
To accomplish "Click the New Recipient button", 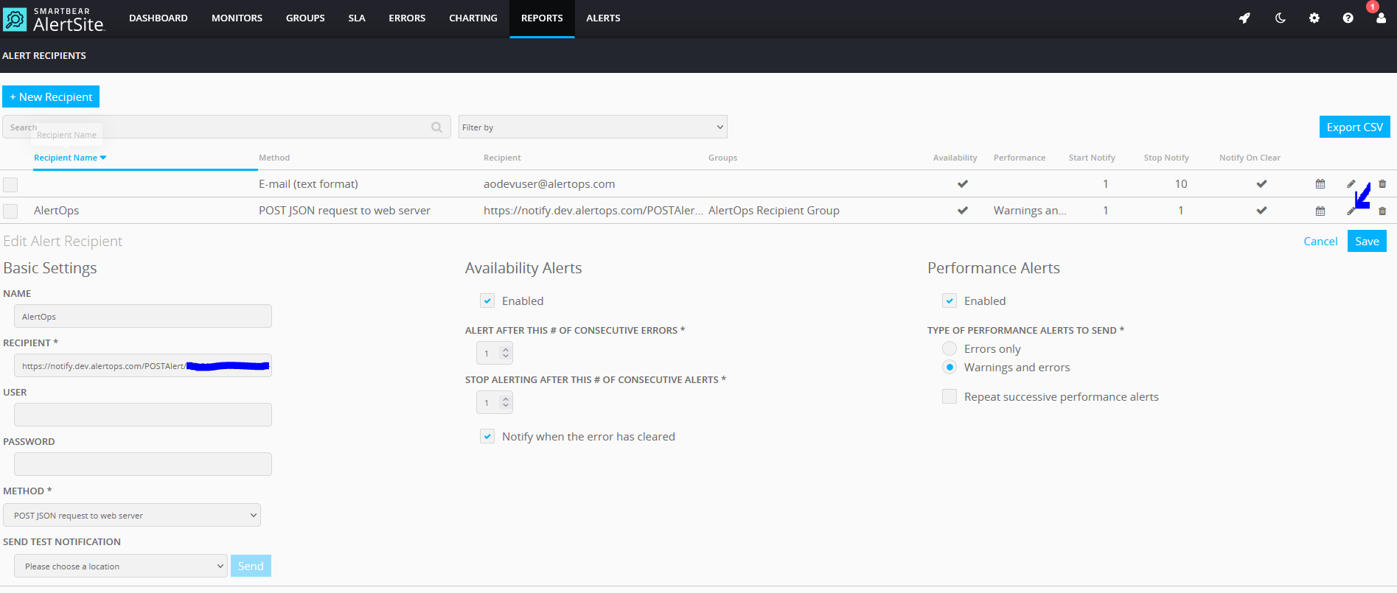I will point(51,97).
